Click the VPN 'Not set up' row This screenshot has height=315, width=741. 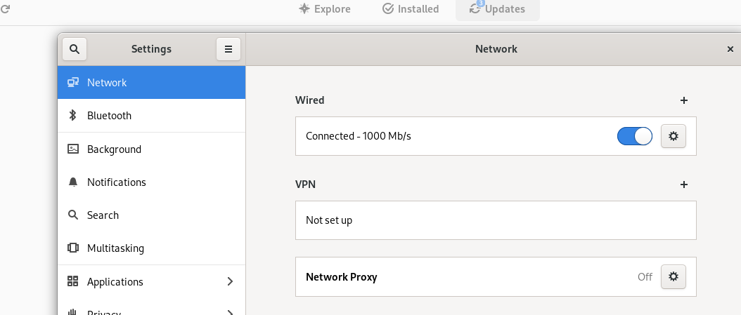(496, 220)
